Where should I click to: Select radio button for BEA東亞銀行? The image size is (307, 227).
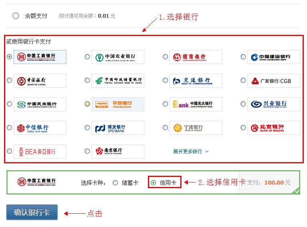tap(9, 151)
